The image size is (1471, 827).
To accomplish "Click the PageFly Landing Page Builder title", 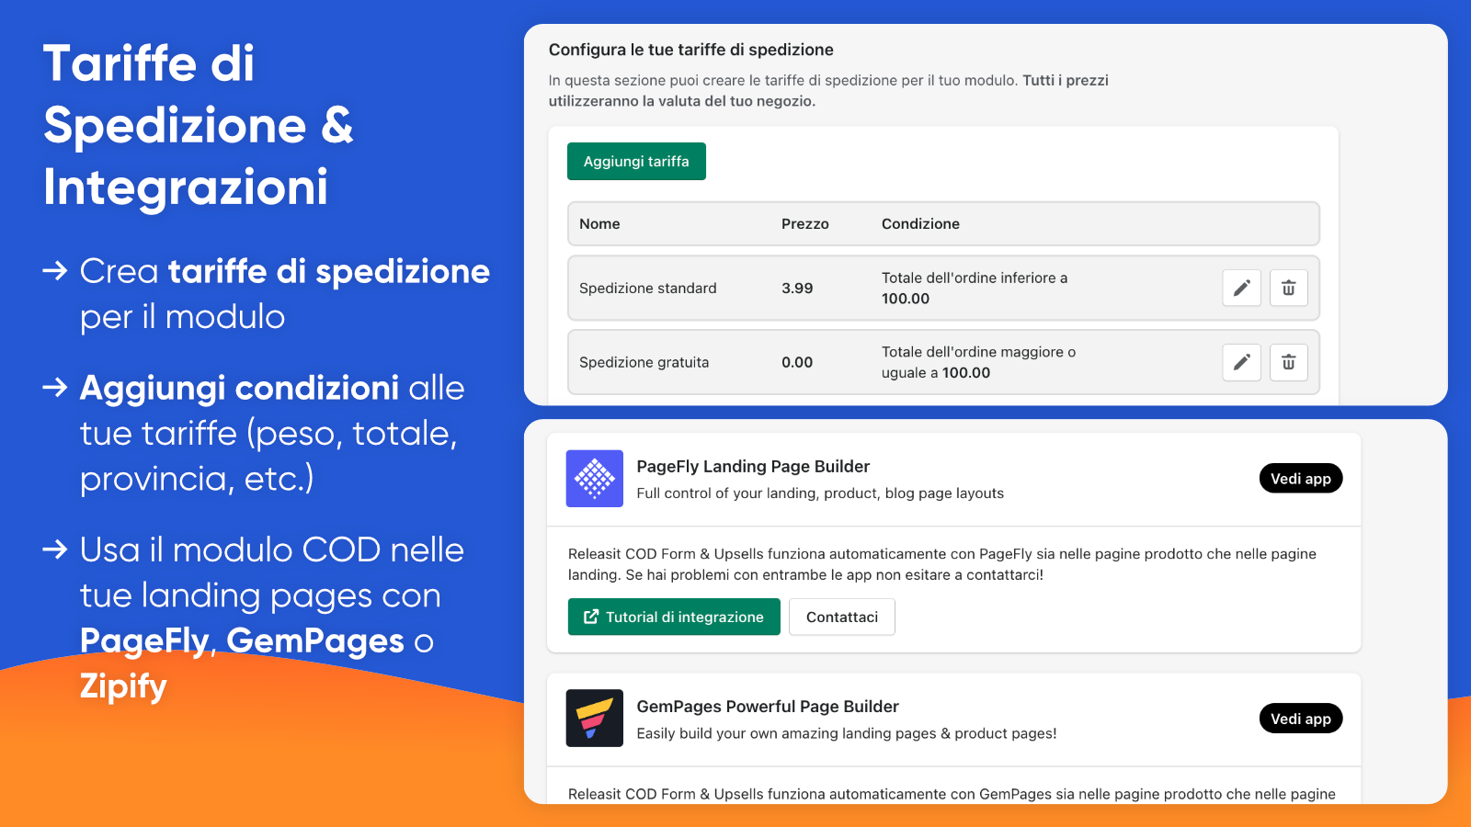I will (753, 467).
